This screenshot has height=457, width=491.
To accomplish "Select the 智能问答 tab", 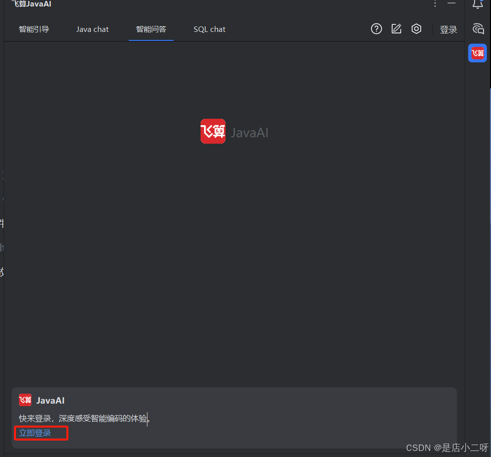I will pos(151,29).
